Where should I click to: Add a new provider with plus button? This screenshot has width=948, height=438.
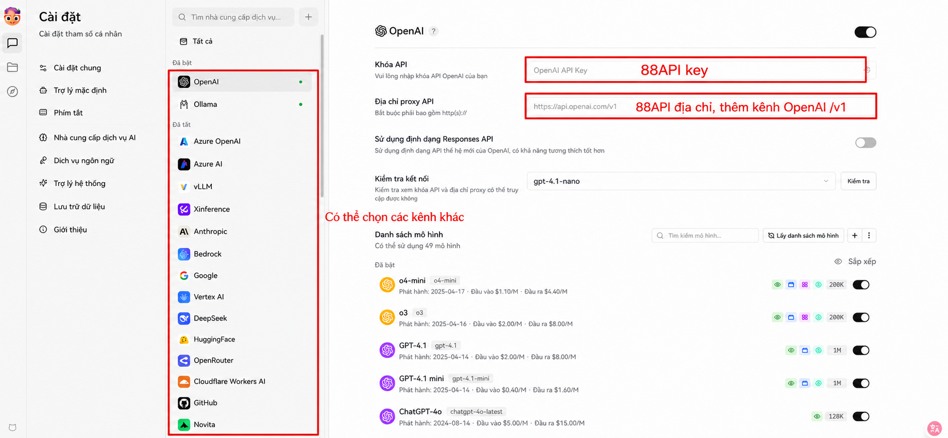click(308, 17)
